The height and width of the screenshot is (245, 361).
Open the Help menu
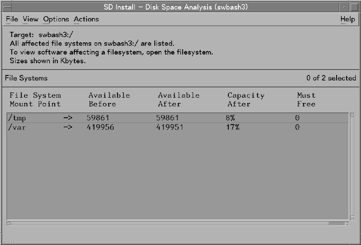click(348, 19)
